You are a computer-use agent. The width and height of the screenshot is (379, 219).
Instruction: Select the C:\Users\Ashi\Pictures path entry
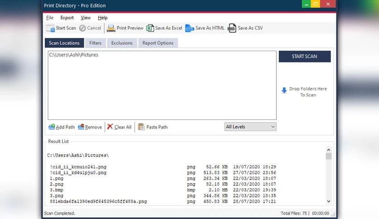pyautogui.click(x=74, y=55)
